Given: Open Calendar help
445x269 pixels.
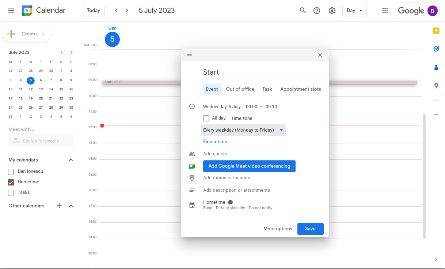Looking at the screenshot, I should point(316,10).
